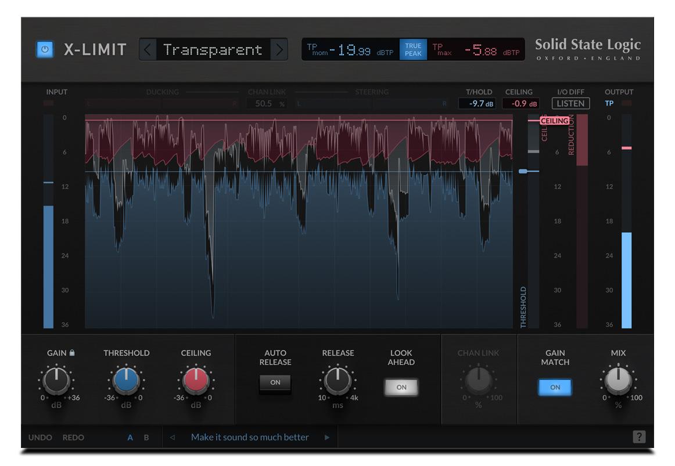This screenshot has height=466, width=675.
Task: Select the A comparison slot
Action: point(130,438)
